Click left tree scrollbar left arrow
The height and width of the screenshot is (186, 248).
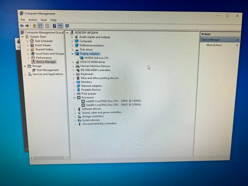tap(31, 158)
